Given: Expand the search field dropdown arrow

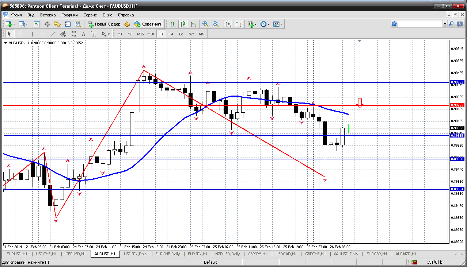Looking at the screenshot, I should [x=445, y=24].
